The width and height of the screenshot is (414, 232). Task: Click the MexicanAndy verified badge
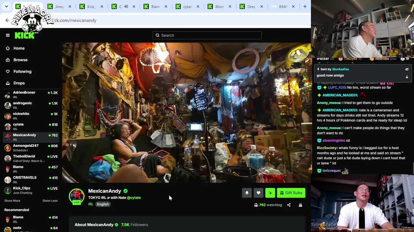point(125,191)
